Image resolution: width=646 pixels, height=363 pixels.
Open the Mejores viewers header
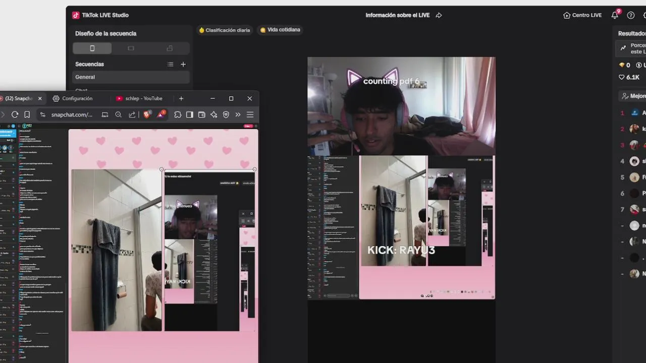pos(633,96)
